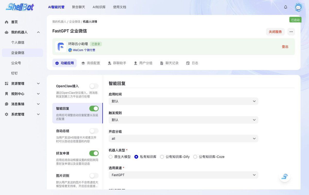Click the robot icon beside 我的机器人
Screen dimensions: 309x195
coord(7,32)
